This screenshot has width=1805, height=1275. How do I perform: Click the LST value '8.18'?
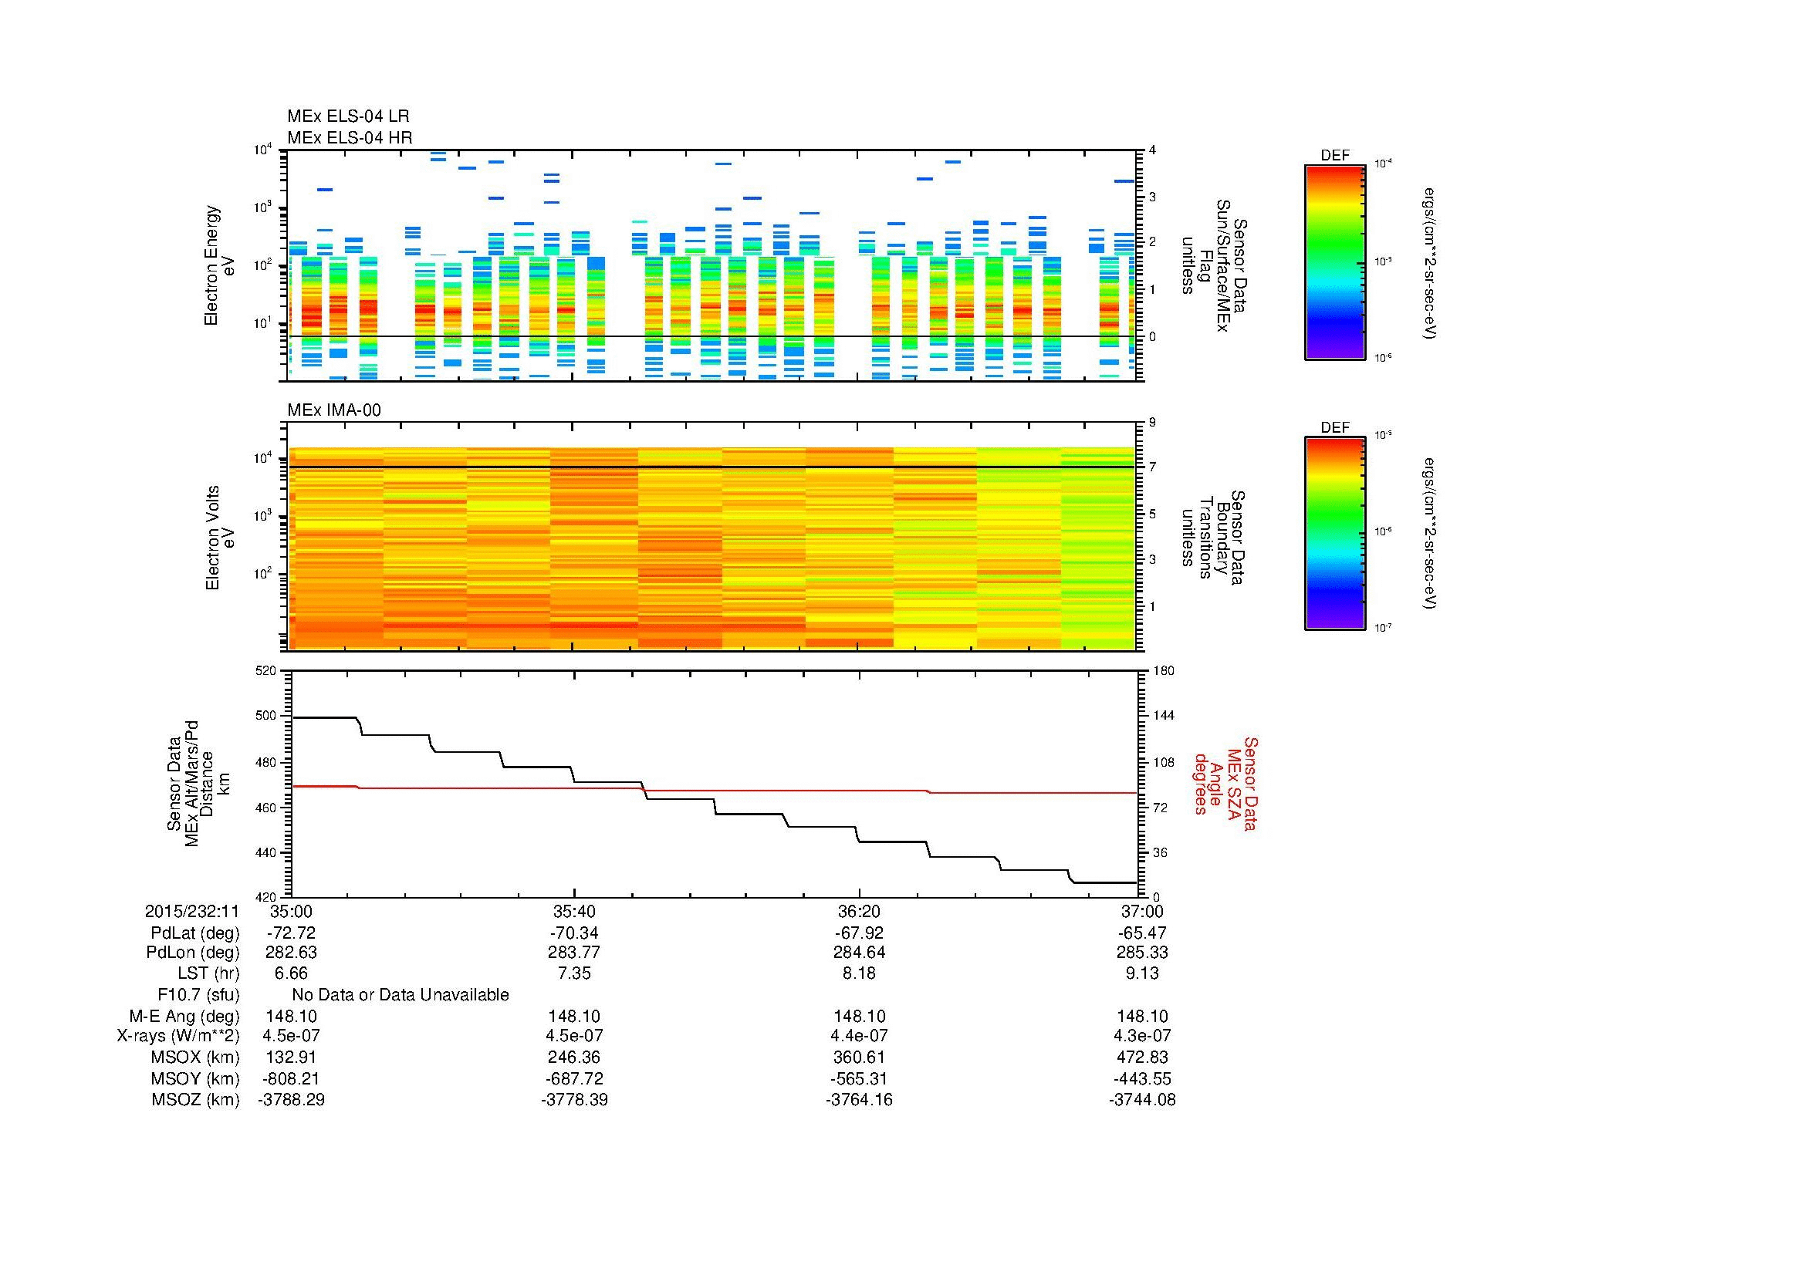[x=859, y=973]
